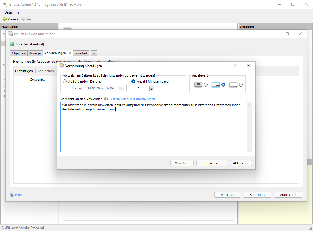Click the plus icon to add a tab
313x231 pixels.
pyautogui.click(x=94, y=53)
